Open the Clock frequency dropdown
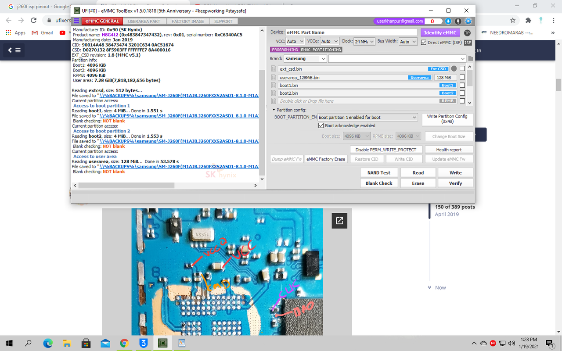This screenshot has width=562, height=351. tap(364, 41)
